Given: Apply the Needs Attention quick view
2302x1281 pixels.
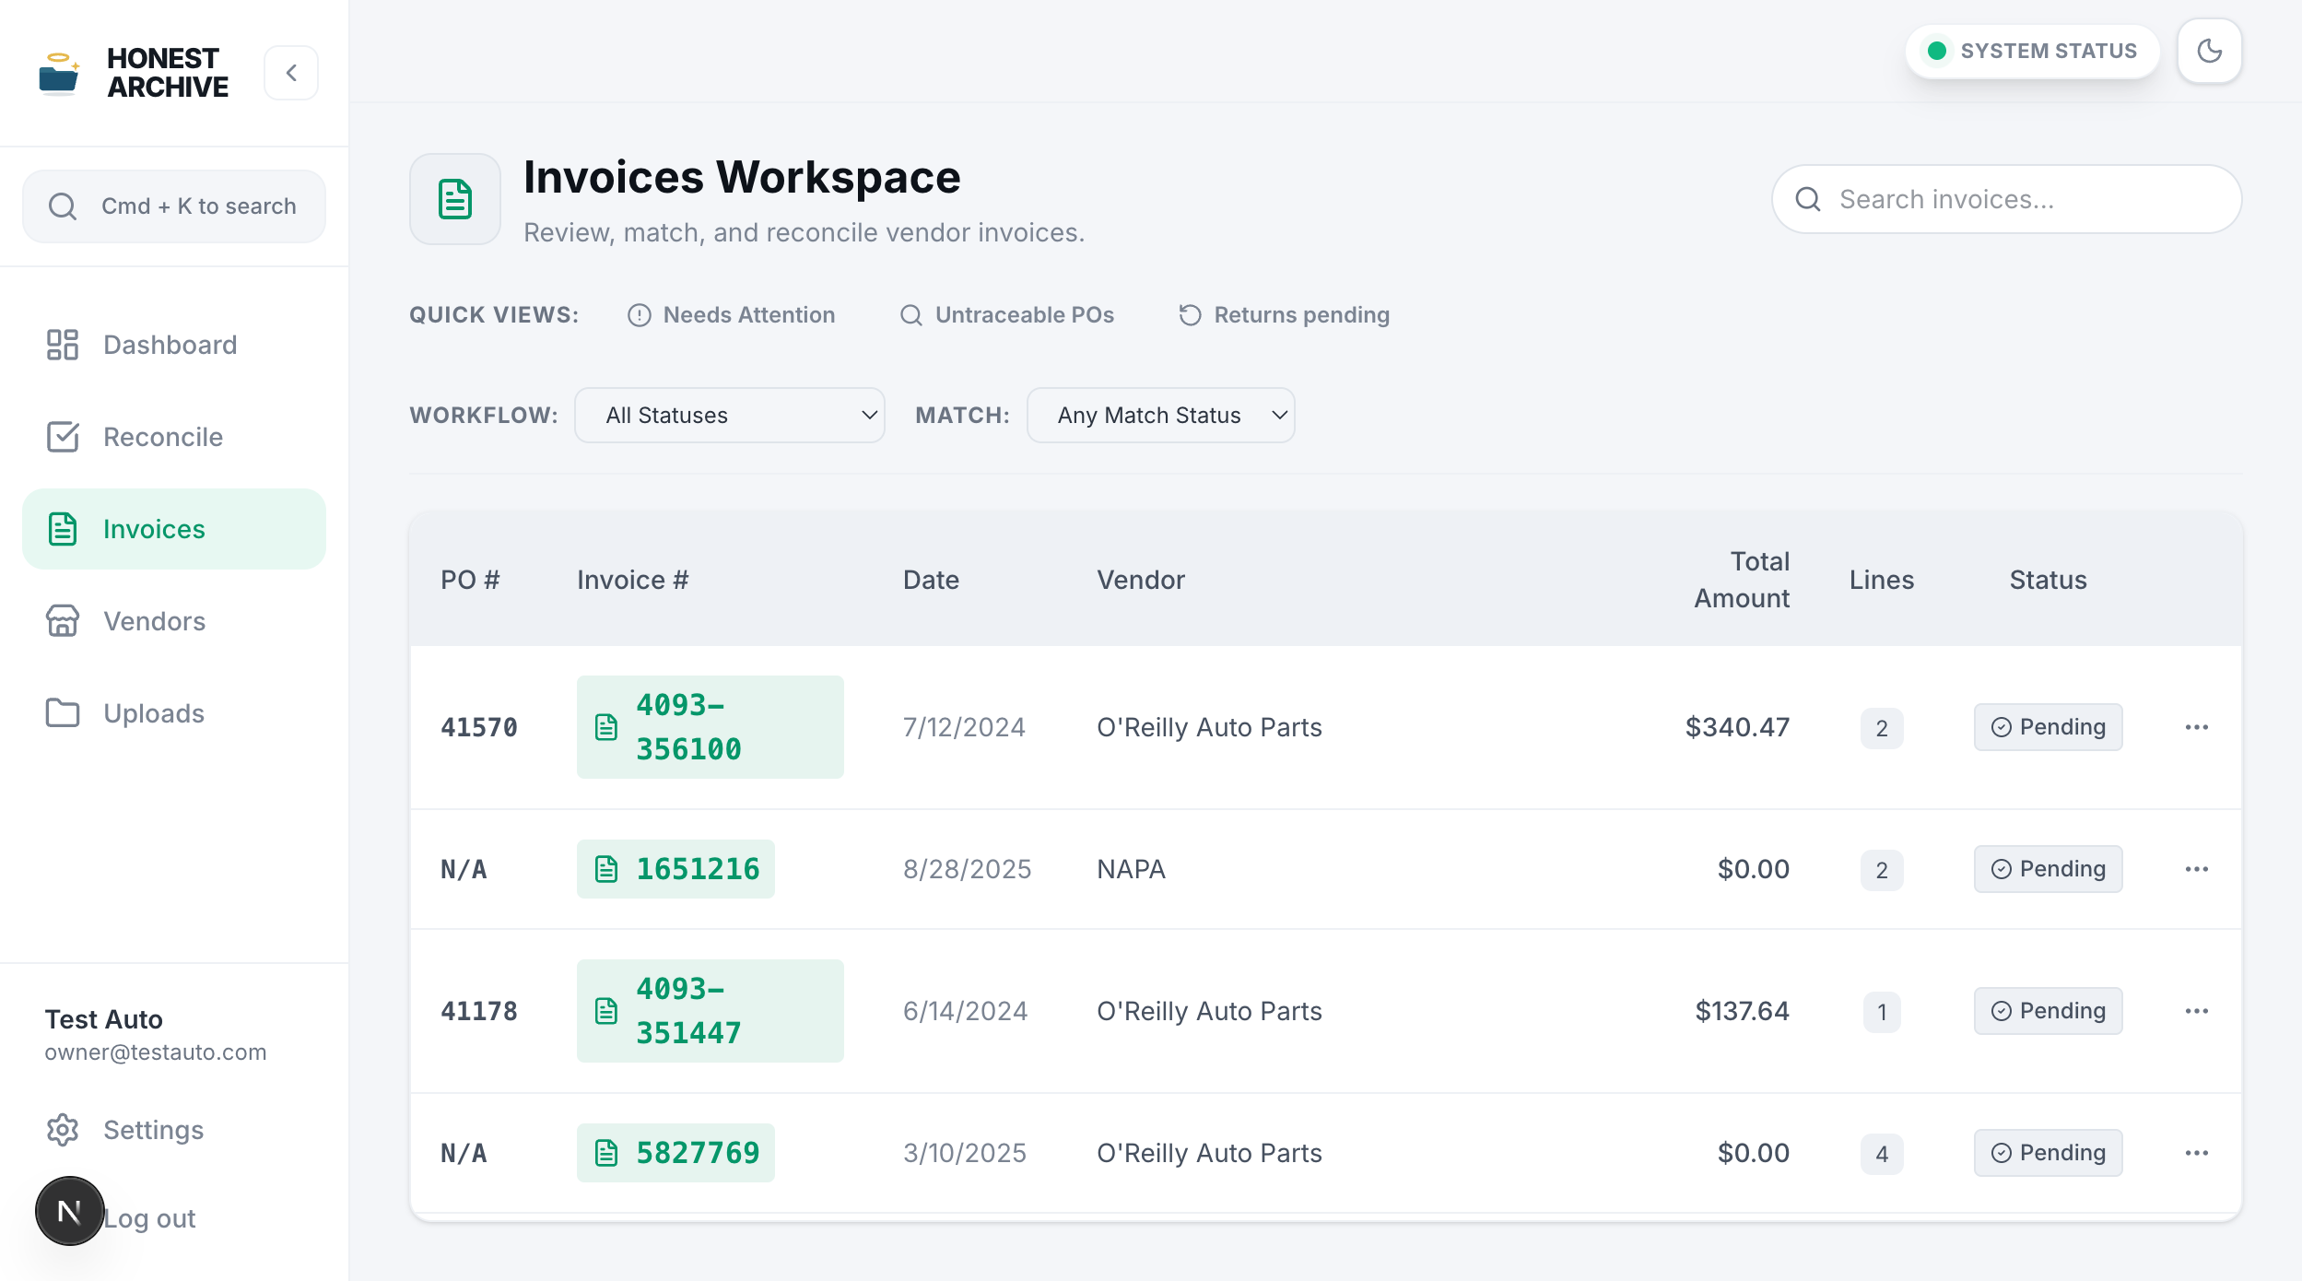Looking at the screenshot, I should coord(731,315).
